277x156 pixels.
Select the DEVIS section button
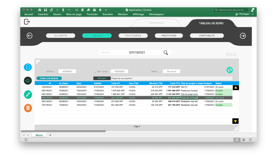97,35
